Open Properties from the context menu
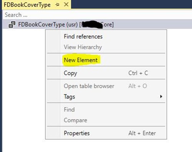The width and height of the screenshot is (192, 152). [77, 133]
